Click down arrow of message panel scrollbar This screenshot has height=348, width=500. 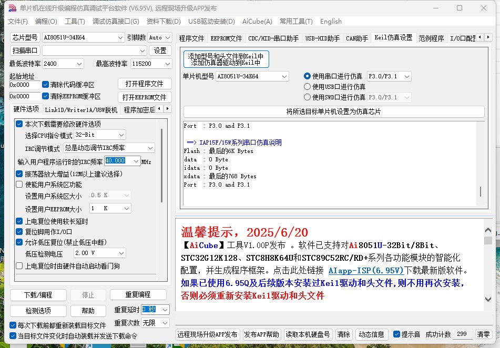(x=488, y=299)
